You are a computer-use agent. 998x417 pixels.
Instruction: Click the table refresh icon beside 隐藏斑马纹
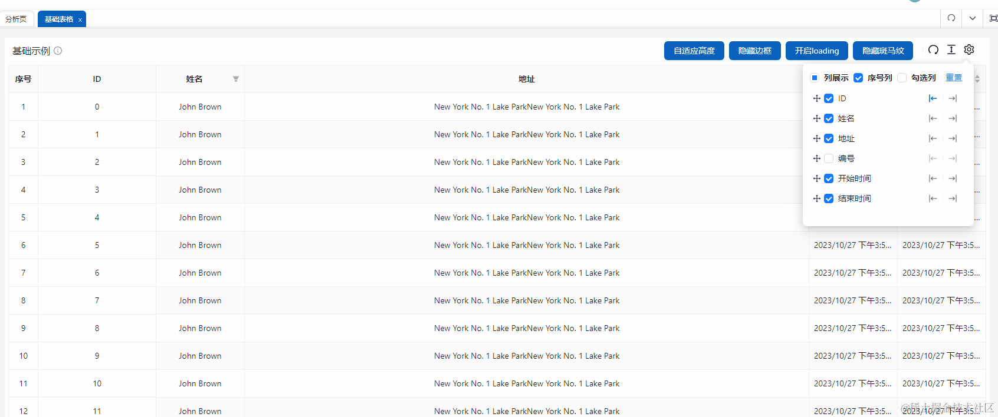[933, 50]
